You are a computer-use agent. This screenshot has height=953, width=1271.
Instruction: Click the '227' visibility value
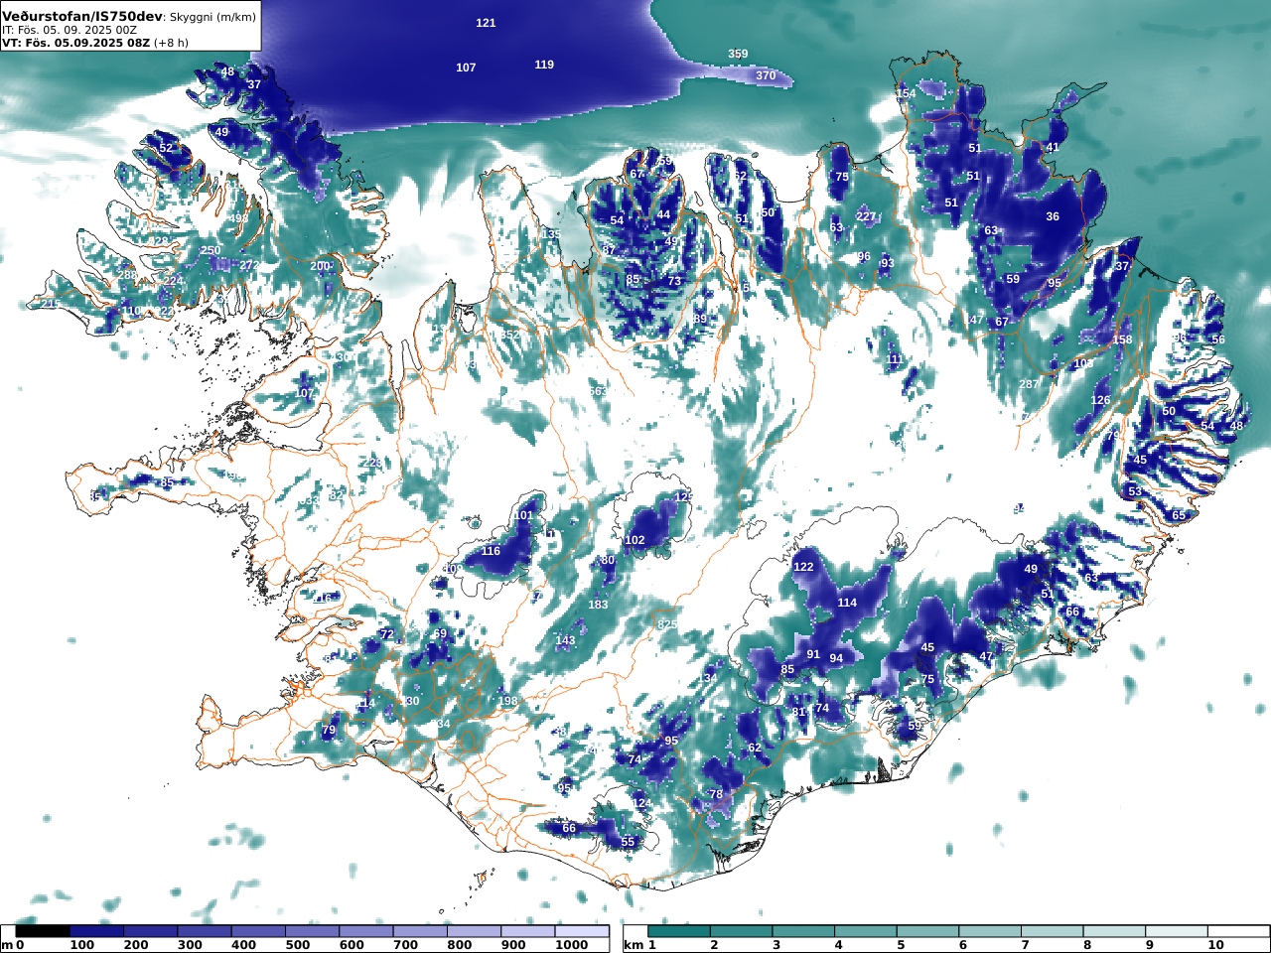(866, 216)
